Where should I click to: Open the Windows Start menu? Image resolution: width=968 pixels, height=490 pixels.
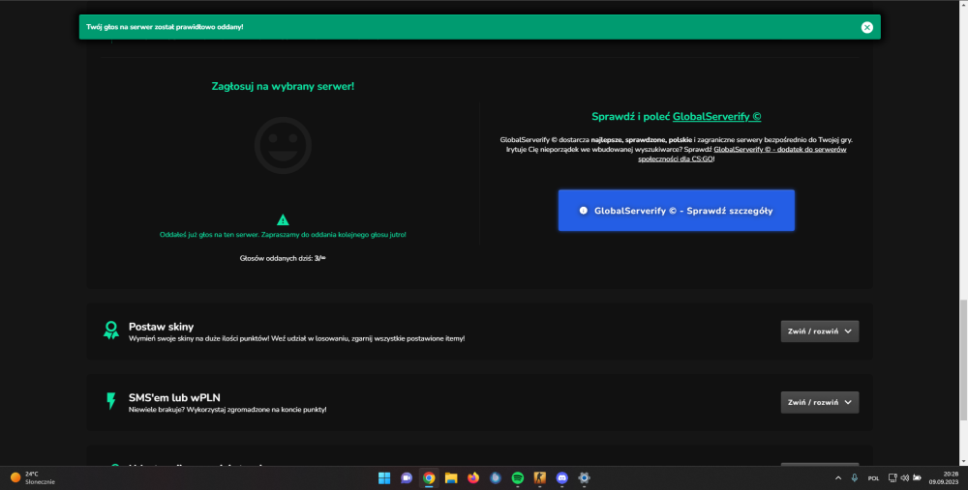384,478
